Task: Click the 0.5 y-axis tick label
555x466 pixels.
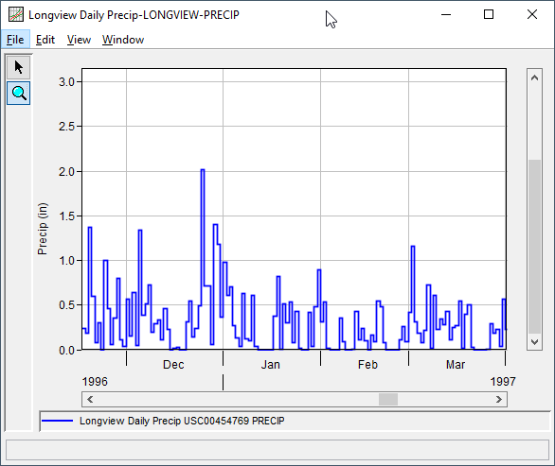Action: click(x=66, y=305)
